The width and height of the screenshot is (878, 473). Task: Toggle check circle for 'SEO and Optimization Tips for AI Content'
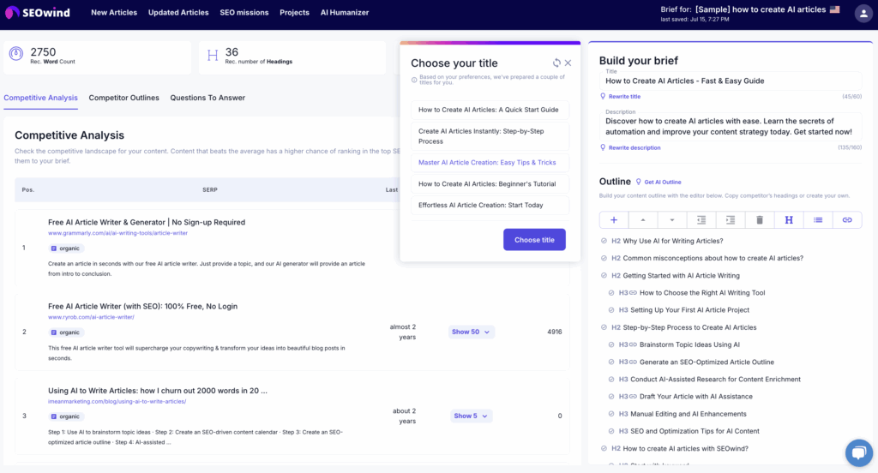point(611,431)
